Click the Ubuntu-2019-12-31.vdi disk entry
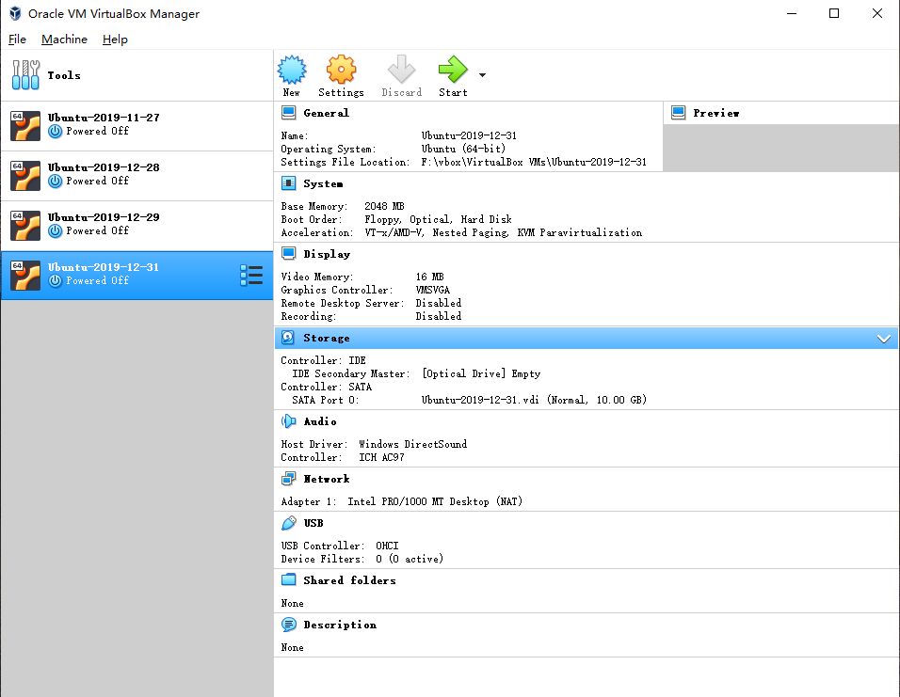 534,400
